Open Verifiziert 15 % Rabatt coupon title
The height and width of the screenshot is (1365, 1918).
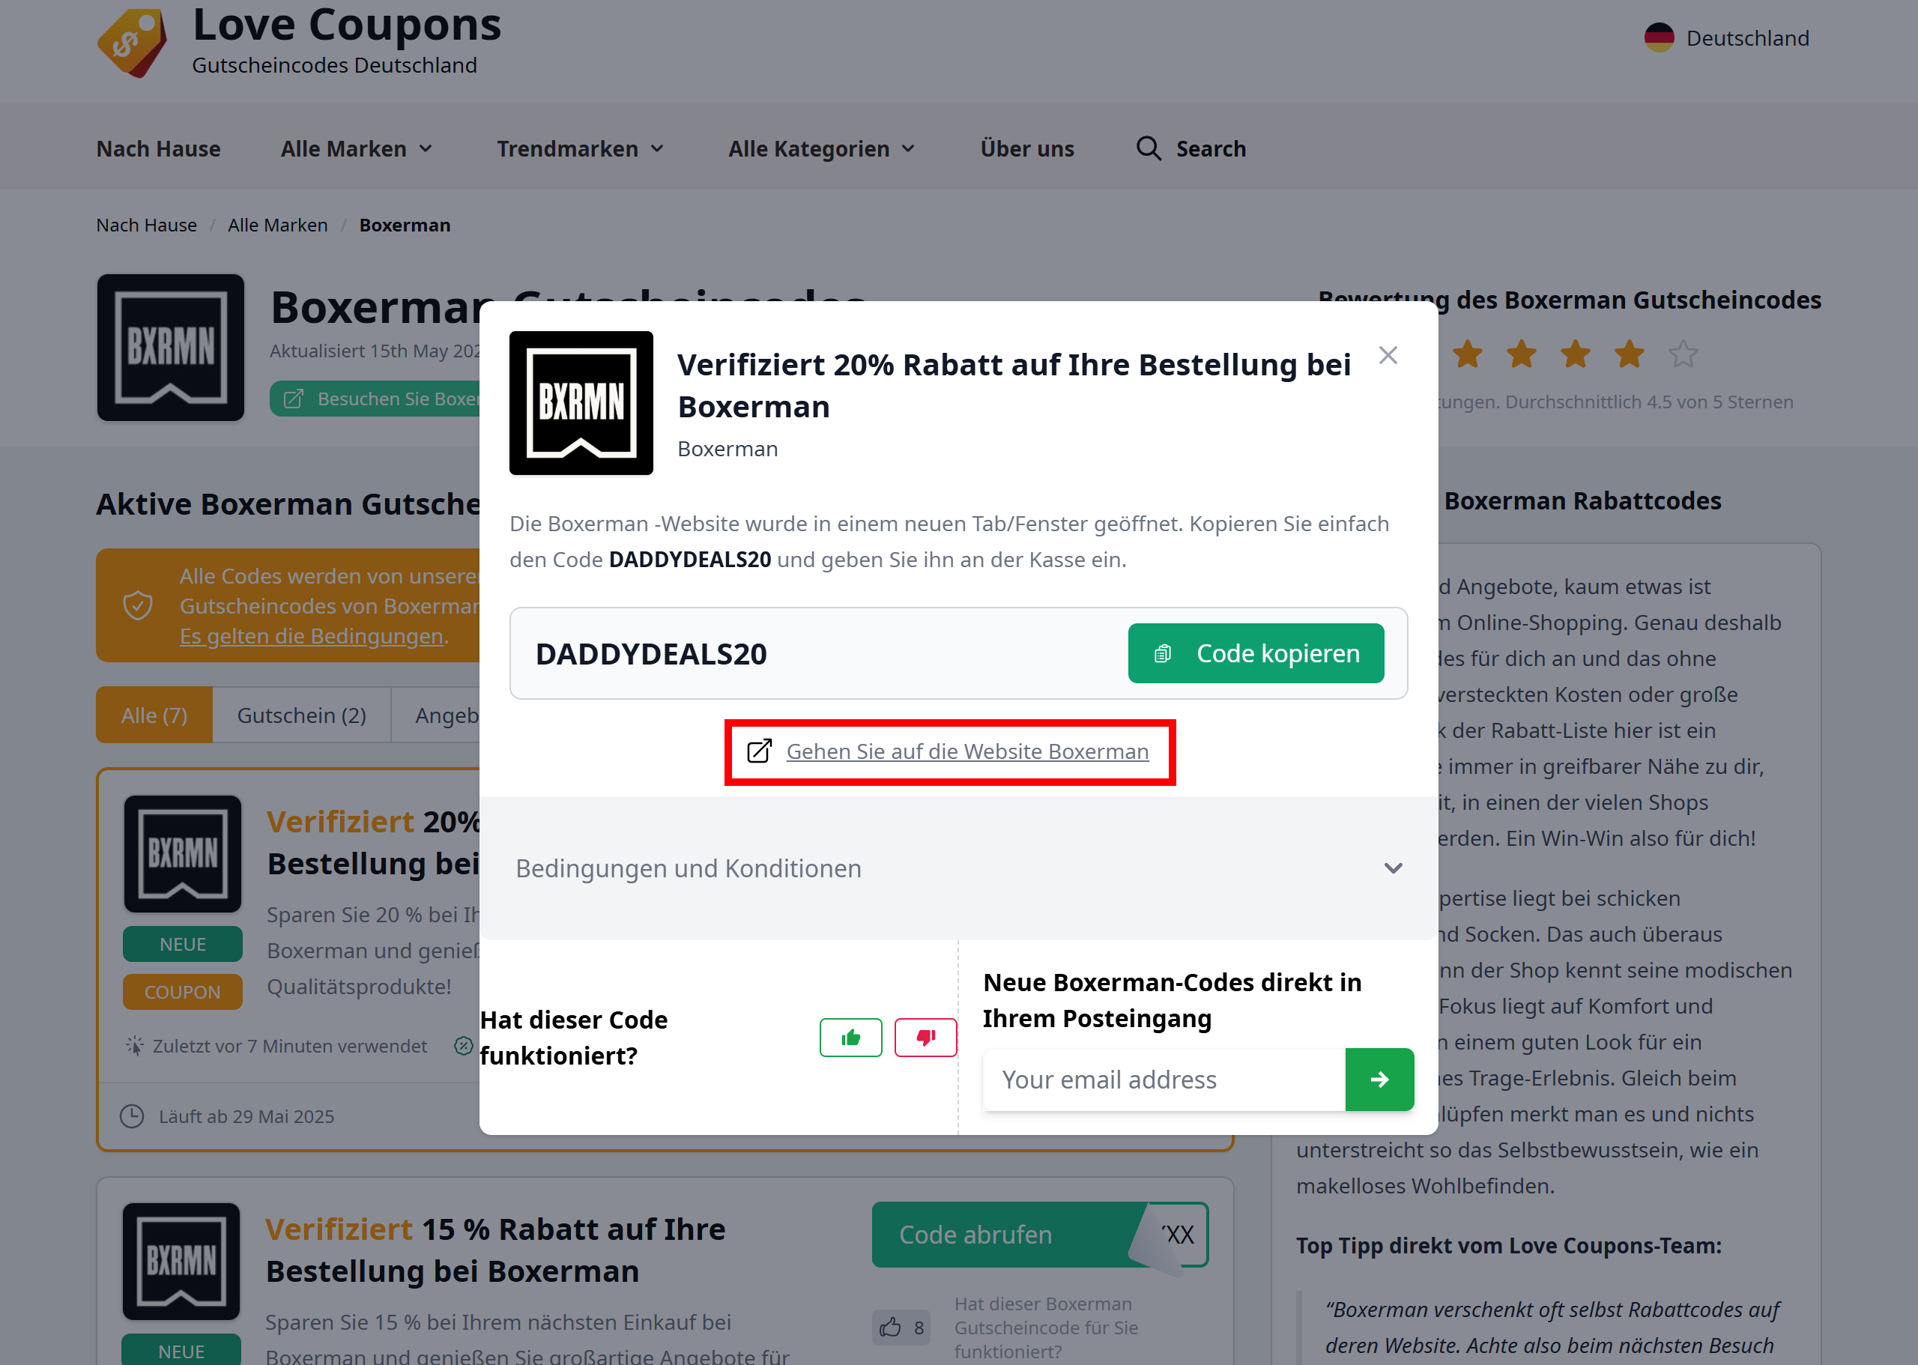pyautogui.click(x=495, y=1250)
